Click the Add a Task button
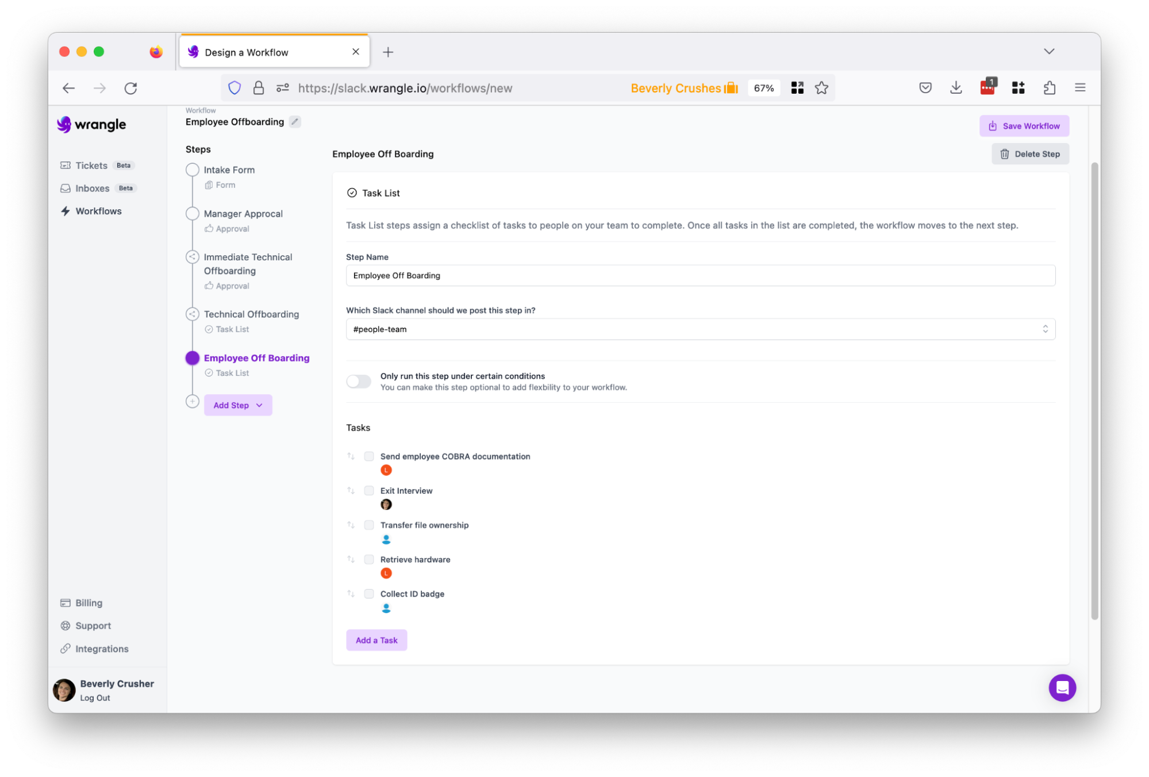The width and height of the screenshot is (1149, 777). click(376, 640)
